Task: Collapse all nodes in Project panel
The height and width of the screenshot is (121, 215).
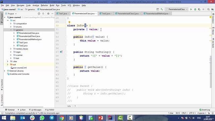Action: [x=43, y=13]
